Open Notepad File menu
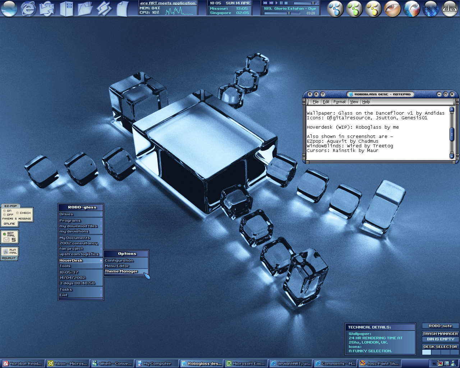460x368 pixels. 316,102
